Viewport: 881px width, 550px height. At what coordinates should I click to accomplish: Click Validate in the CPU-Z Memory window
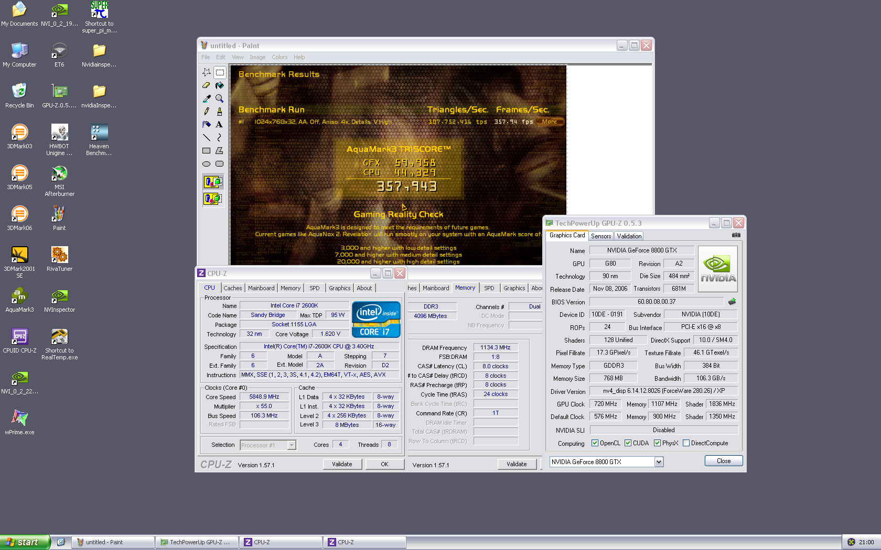tap(517, 464)
